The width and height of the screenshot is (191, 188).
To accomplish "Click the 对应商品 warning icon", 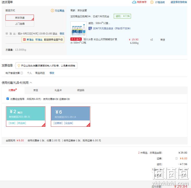I will click(x=52, y=11).
